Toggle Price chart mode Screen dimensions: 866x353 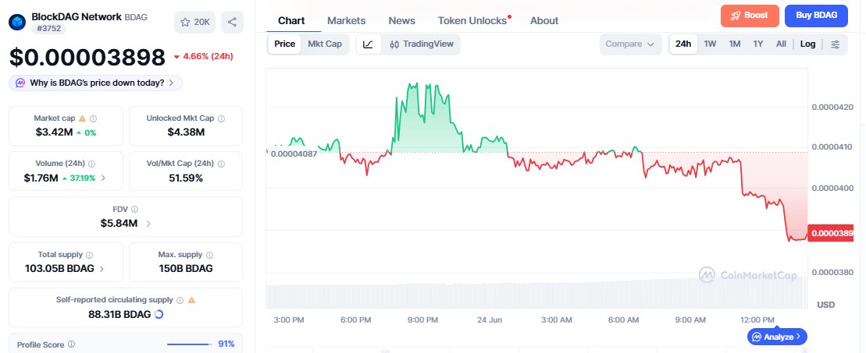[284, 44]
